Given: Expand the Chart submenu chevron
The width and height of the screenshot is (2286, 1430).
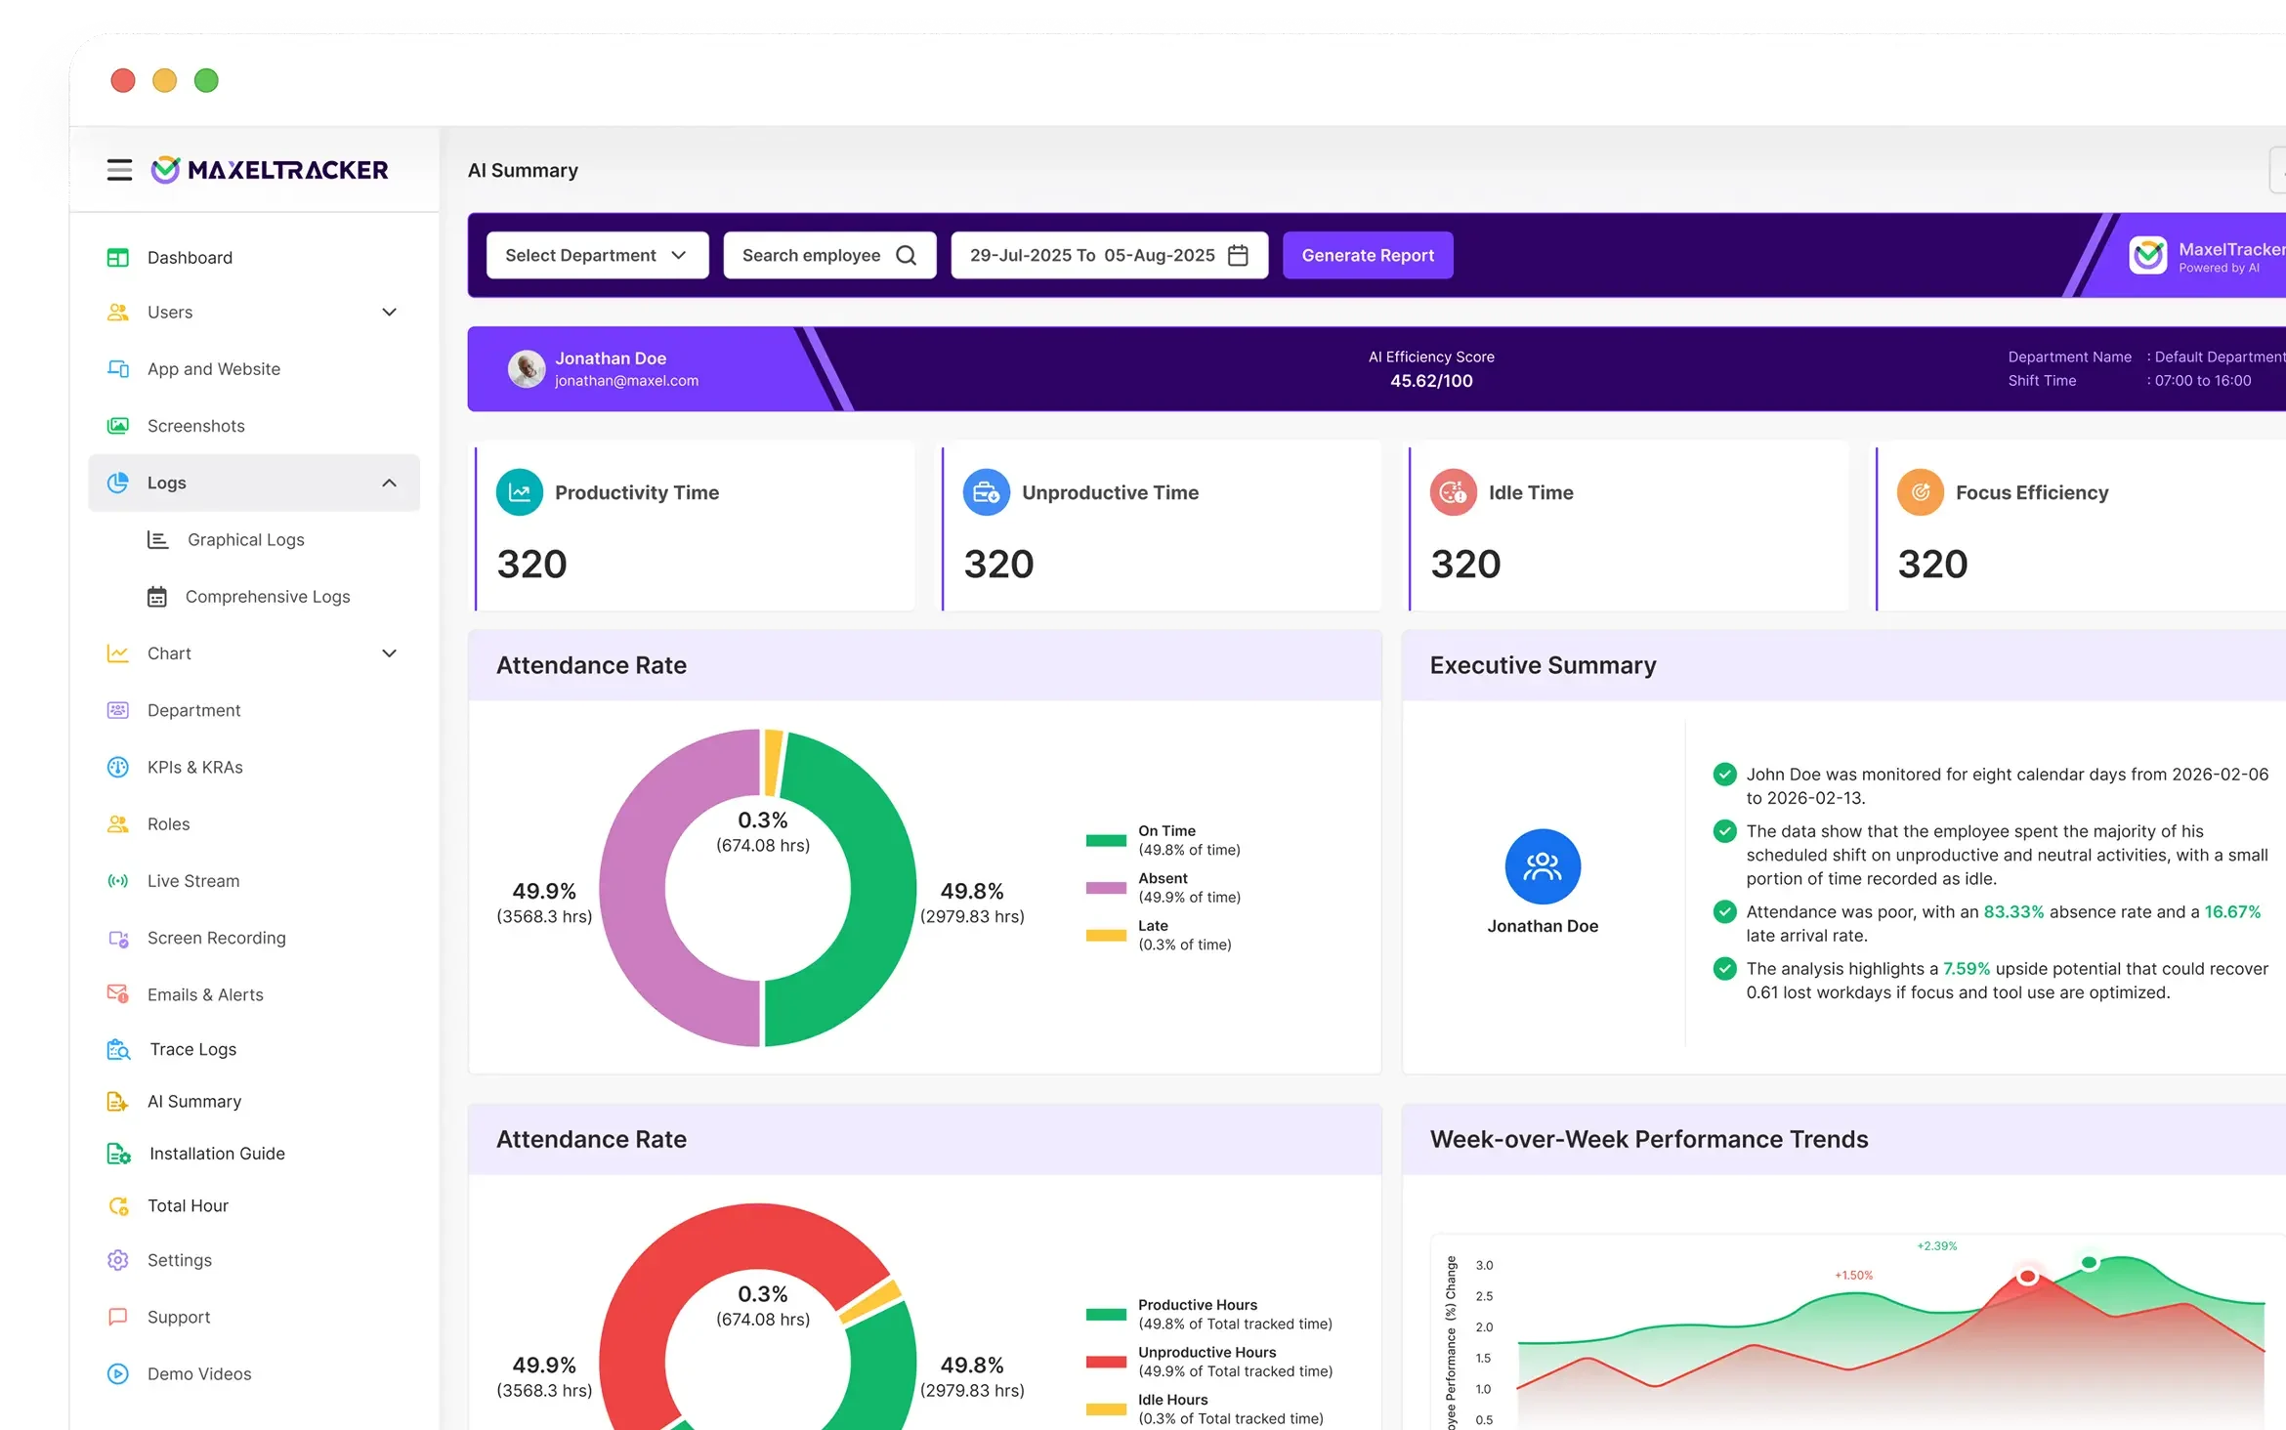Looking at the screenshot, I should pos(390,653).
